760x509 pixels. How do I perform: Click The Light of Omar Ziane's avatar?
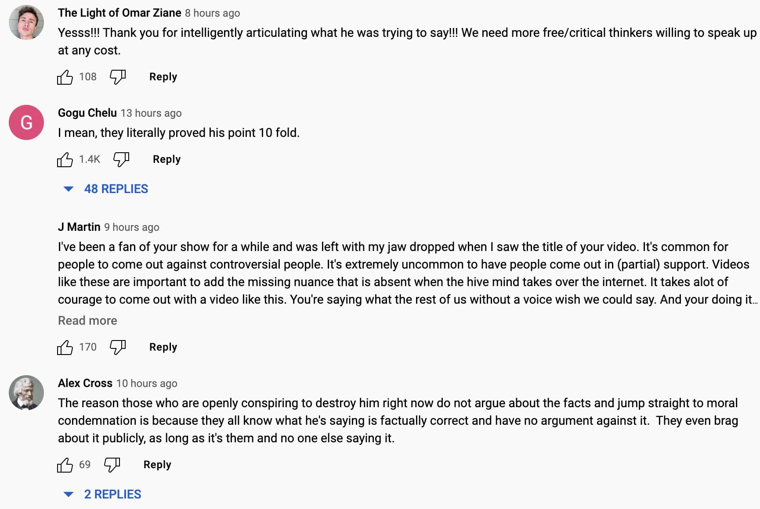[26, 22]
